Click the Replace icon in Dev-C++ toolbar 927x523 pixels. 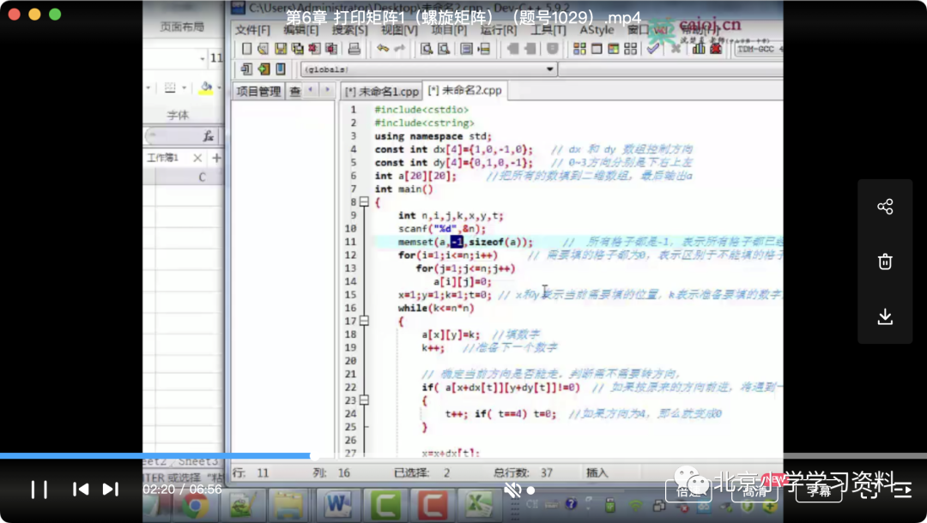pos(444,49)
